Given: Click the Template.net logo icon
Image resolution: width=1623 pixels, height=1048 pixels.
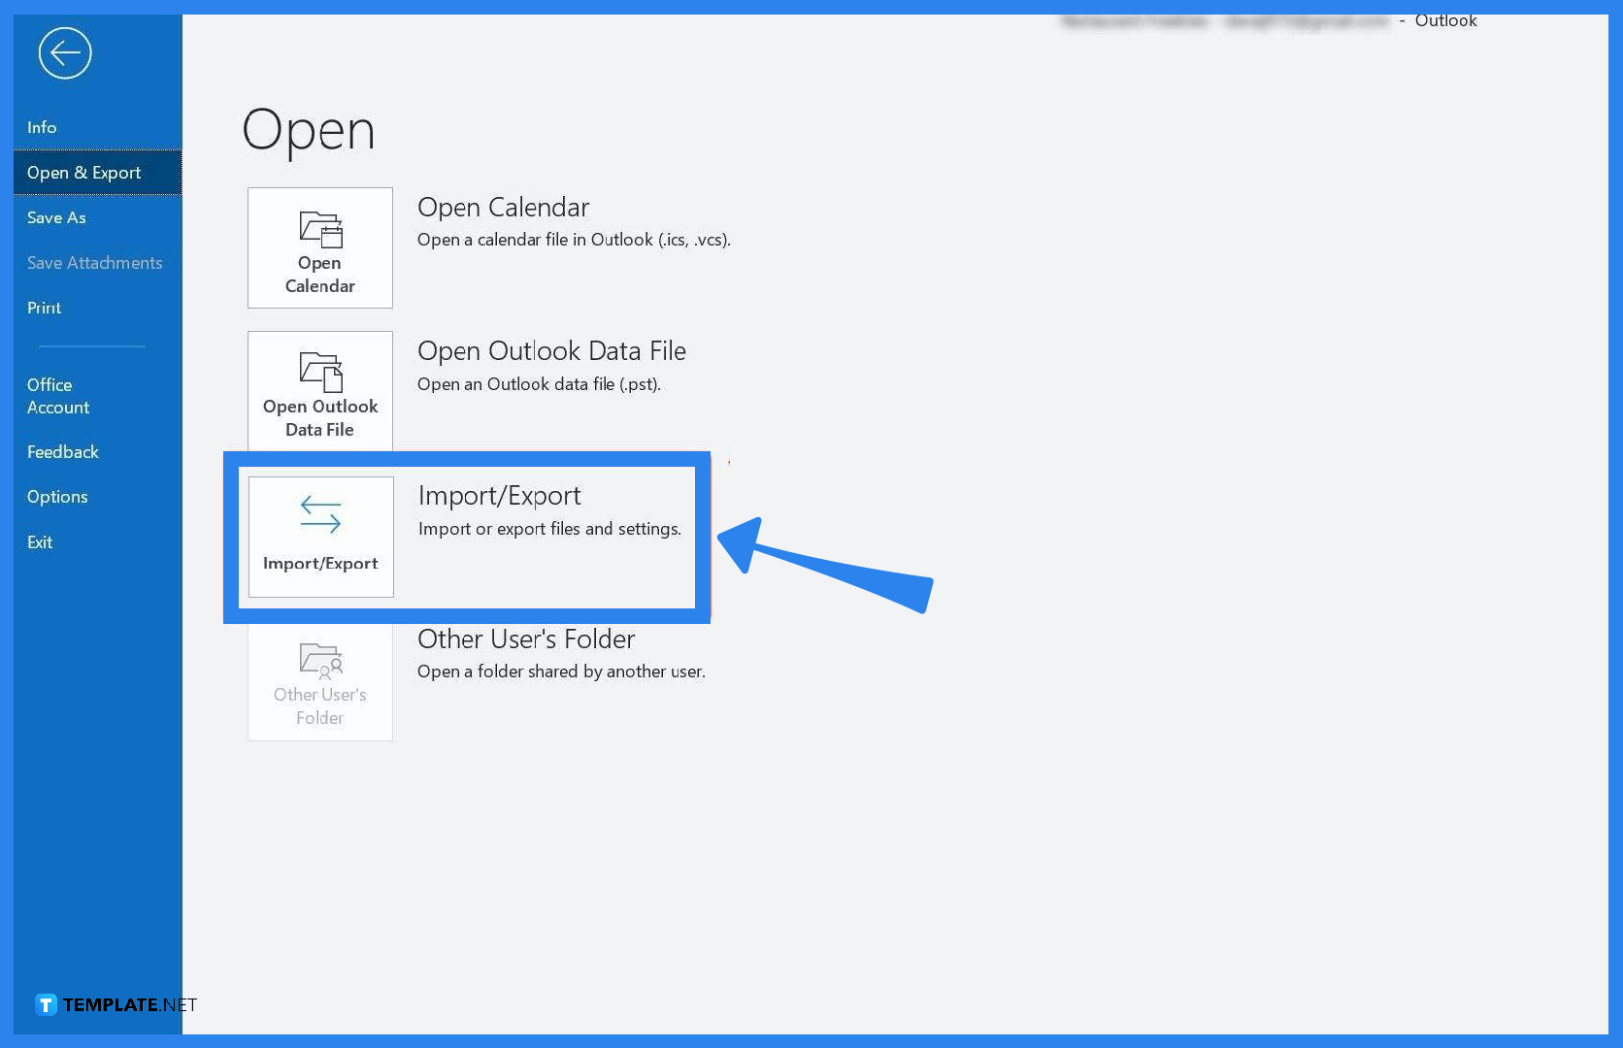Looking at the screenshot, I should pos(46,1004).
